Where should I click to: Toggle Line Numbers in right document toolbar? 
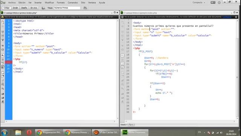tap(122, 56)
